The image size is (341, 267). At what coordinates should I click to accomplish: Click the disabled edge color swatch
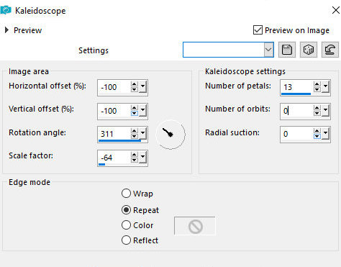(195, 226)
